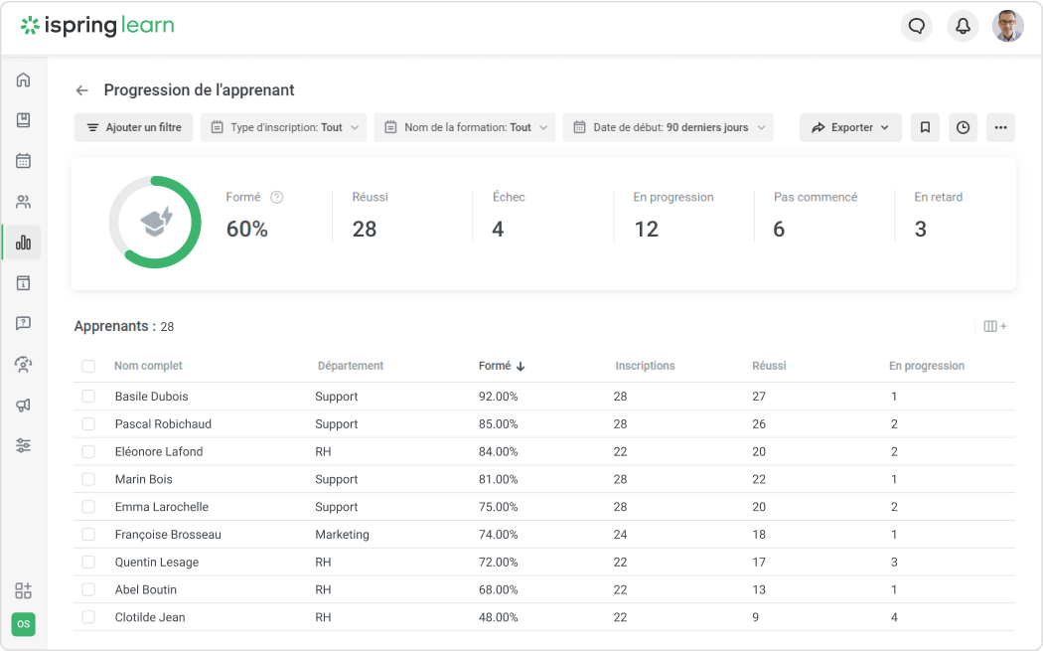Check the box for Basile Dubois
1043x651 pixels.
tap(88, 396)
